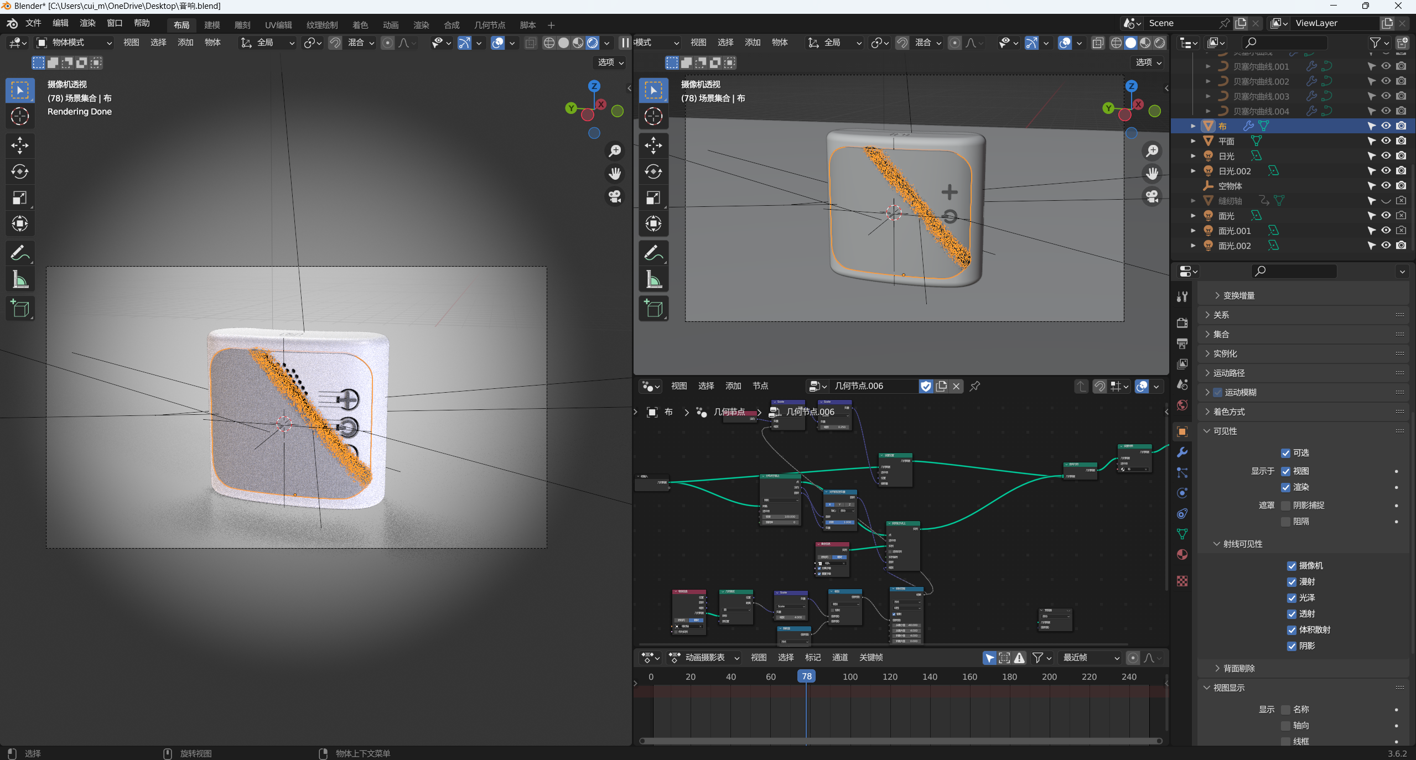1416x760 pixels.
Task: Open the 窗口 menu
Action: [x=115, y=23]
